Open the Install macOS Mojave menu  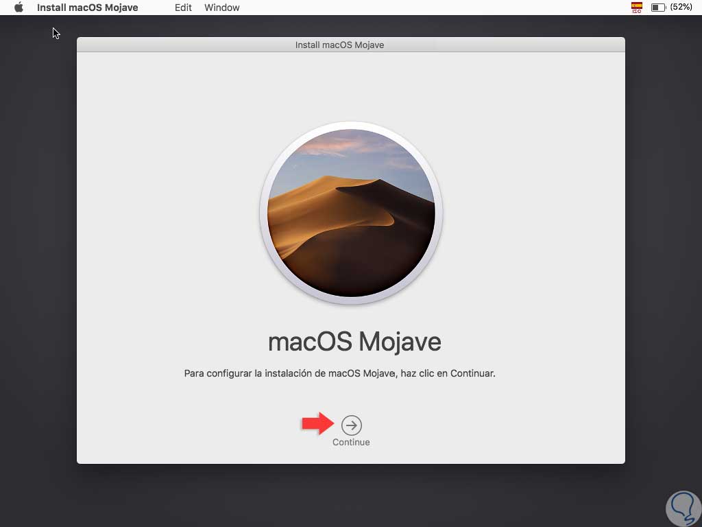87,8
